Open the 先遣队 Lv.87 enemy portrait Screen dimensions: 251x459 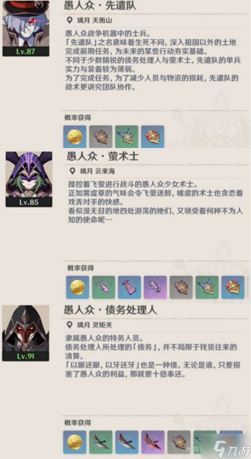26,28
